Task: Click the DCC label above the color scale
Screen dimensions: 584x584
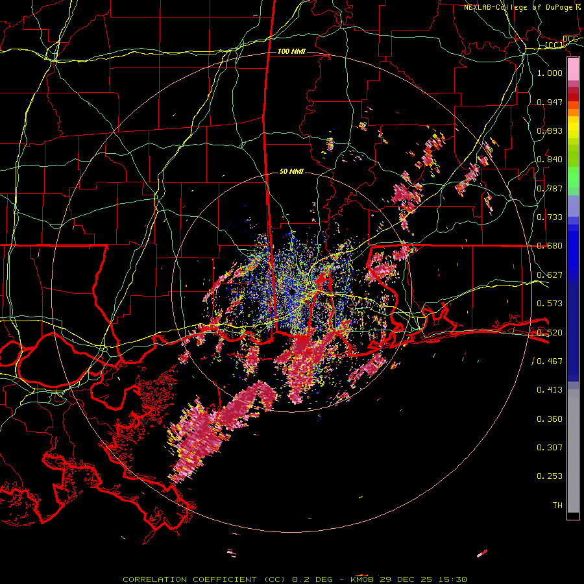Action: (570, 39)
